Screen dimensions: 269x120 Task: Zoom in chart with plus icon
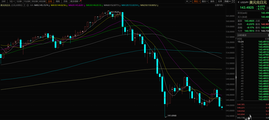(187, 1)
